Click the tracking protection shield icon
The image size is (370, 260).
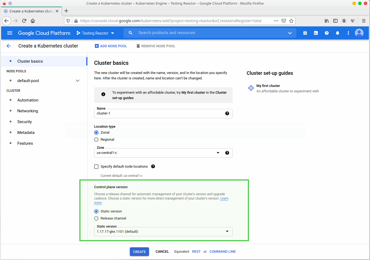[x=68, y=21]
